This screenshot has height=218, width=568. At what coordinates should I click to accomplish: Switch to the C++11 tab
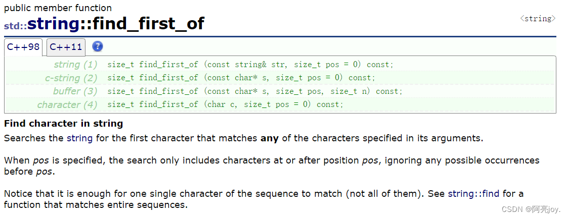click(x=66, y=47)
